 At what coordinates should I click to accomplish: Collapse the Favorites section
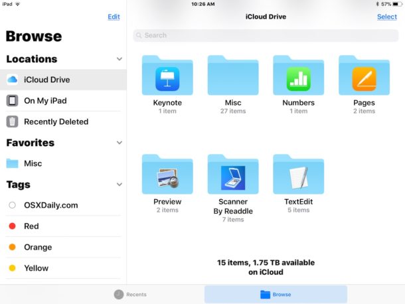click(120, 143)
